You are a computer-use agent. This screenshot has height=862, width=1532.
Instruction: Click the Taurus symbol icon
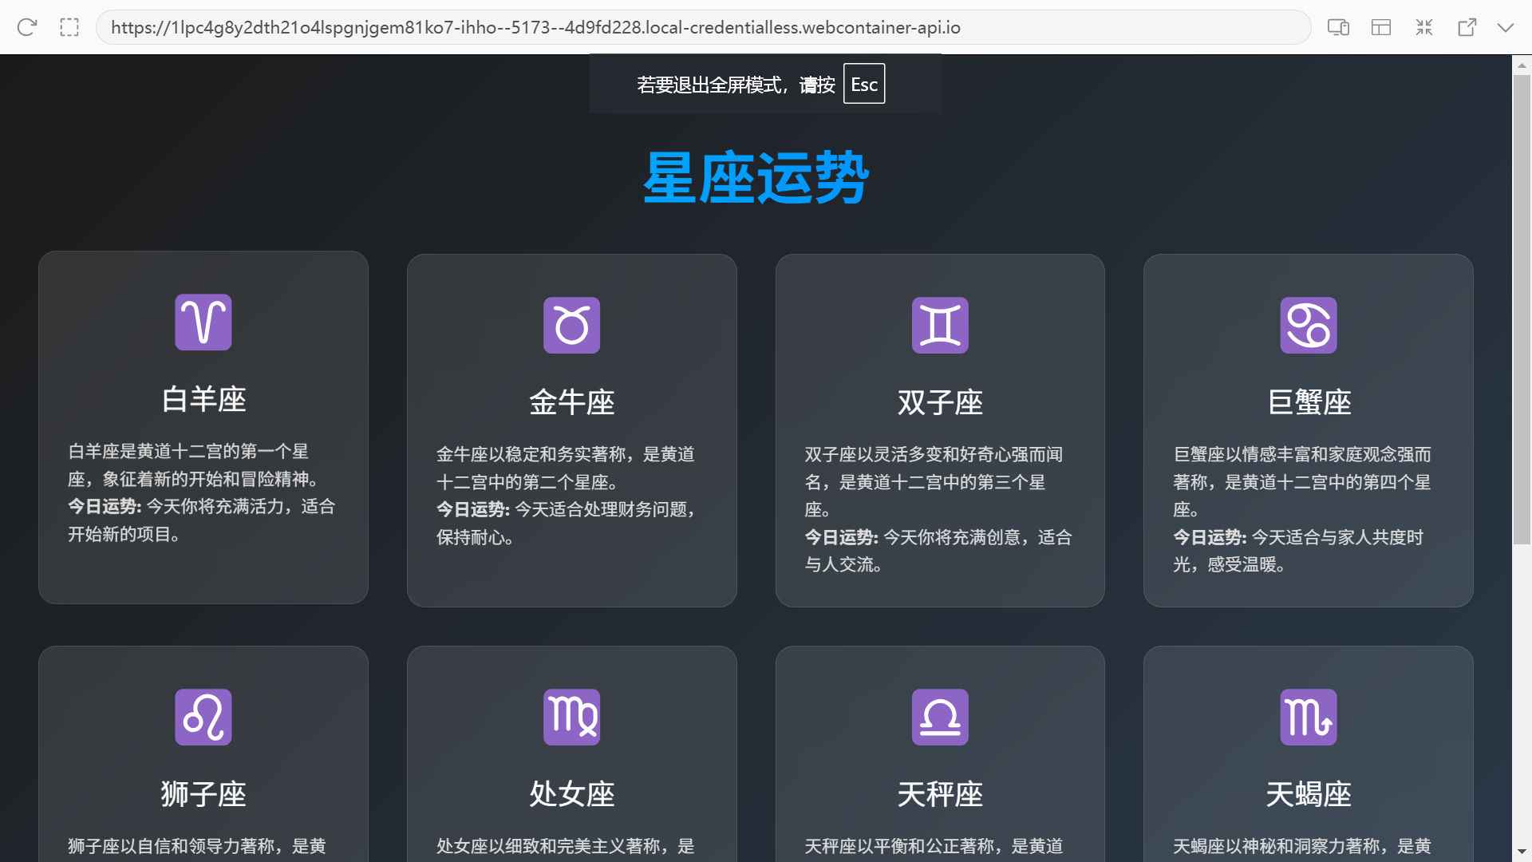coord(571,326)
